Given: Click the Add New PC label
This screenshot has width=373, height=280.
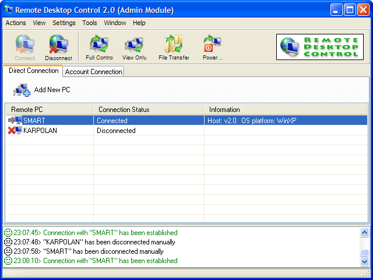Looking at the screenshot, I should click(52, 90).
